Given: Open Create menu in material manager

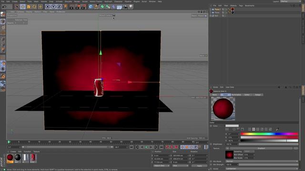Looking at the screenshot, I should pos(13,152).
